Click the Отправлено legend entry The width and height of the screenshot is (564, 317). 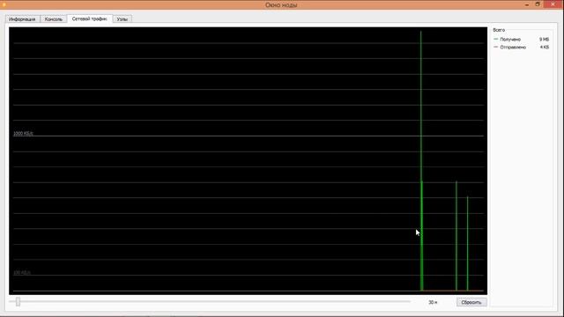(x=513, y=47)
